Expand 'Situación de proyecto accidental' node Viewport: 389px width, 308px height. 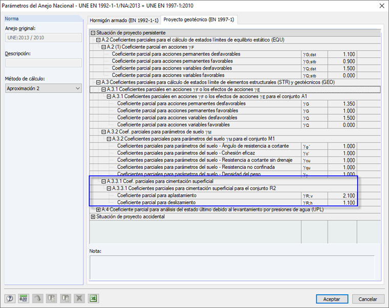[x=93, y=217]
